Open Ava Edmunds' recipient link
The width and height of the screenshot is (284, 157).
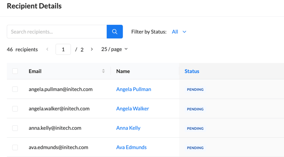pyautogui.click(x=131, y=147)
